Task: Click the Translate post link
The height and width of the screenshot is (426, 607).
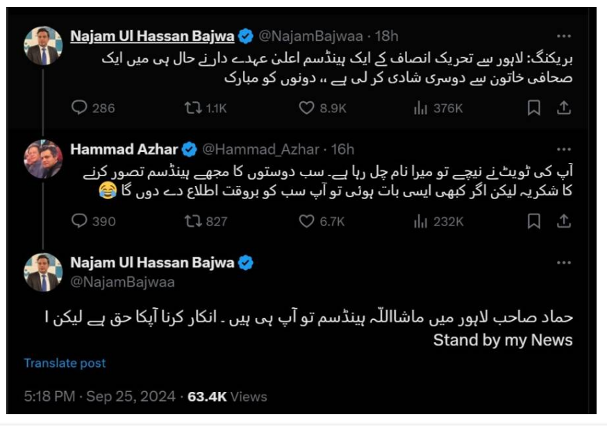Action: click(65, 363)
